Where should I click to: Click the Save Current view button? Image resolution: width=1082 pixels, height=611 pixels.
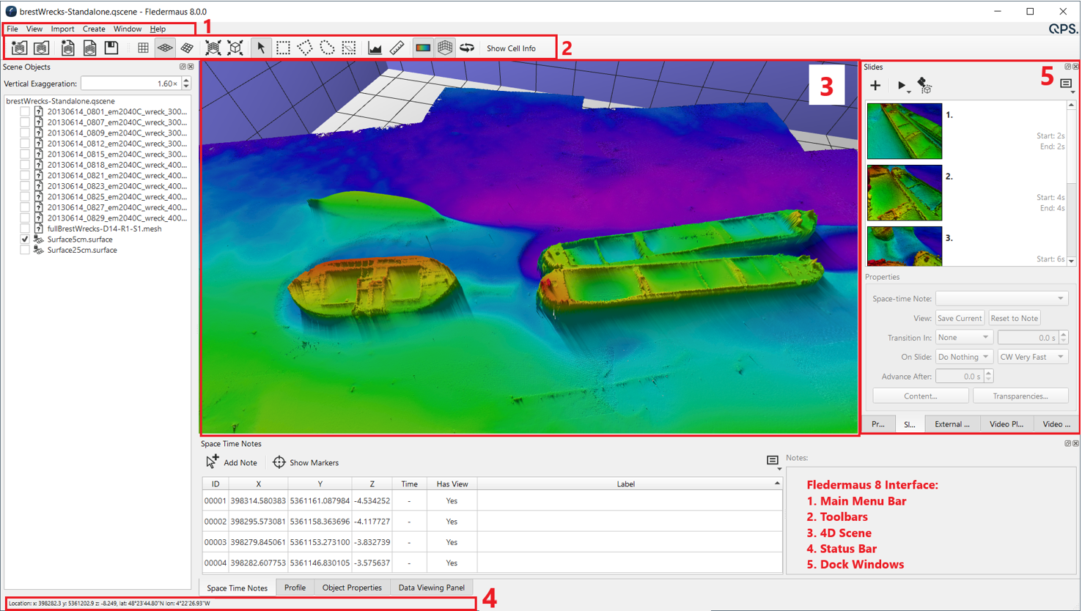(959, 319)
